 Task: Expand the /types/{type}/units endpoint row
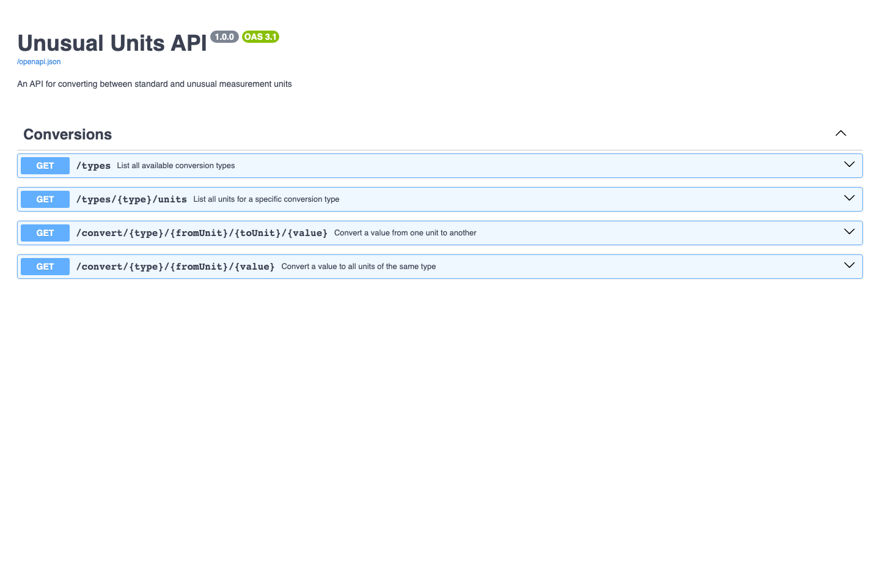point(849,198)
